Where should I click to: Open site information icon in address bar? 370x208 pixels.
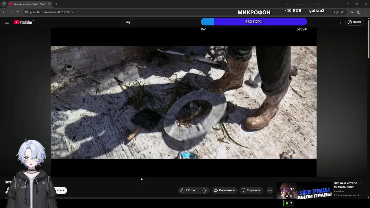pos(26,12)
